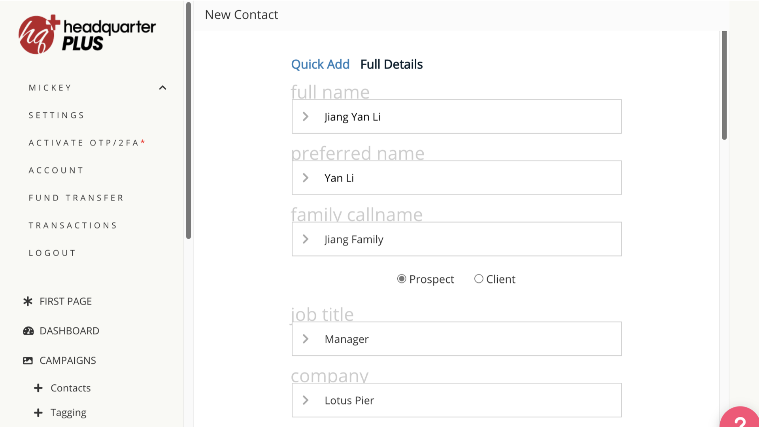The height and width of the screenshot is (427, 759).
Task: Select the Prospect radio button
Action: (x=402, y=279)
